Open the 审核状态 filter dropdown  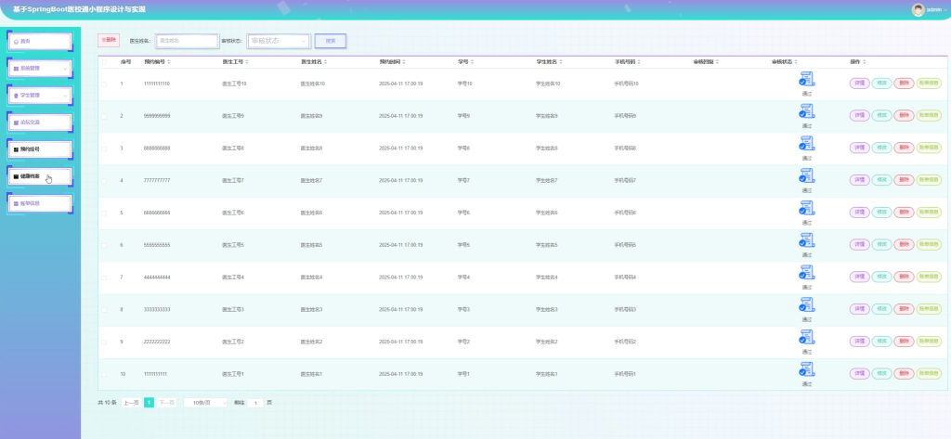[x=279, y=41]
